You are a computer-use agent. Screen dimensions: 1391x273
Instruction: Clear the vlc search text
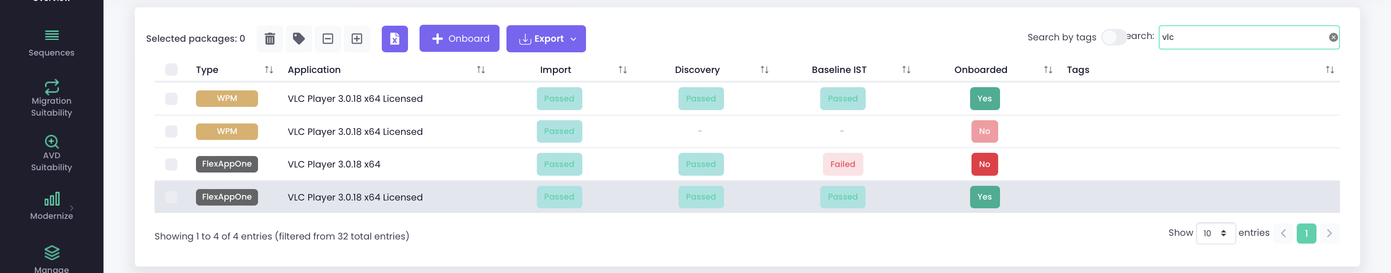click(x=1333, y=37)
